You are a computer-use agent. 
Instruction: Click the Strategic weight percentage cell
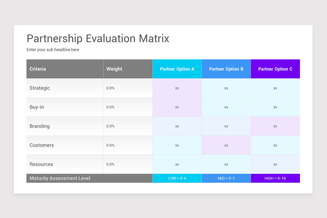click(x=110, y=88)
